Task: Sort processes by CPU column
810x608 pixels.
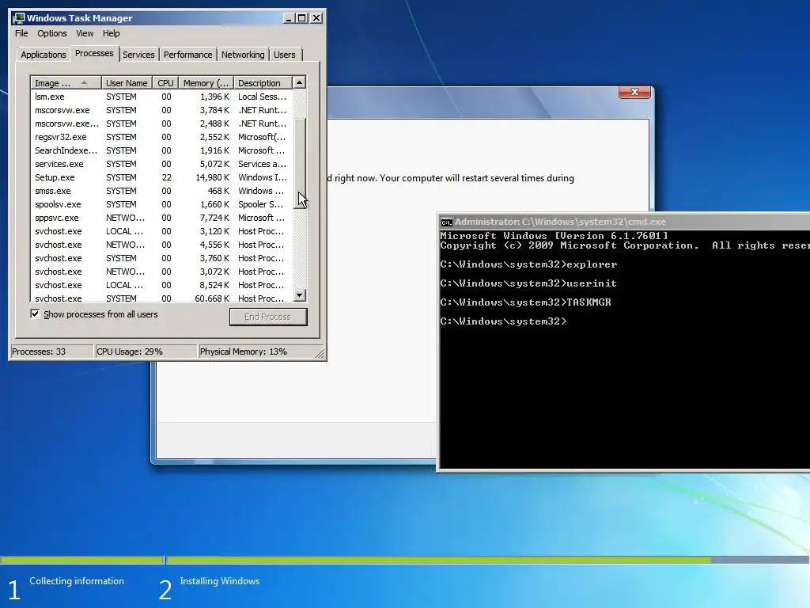Action: pos(165,82)
